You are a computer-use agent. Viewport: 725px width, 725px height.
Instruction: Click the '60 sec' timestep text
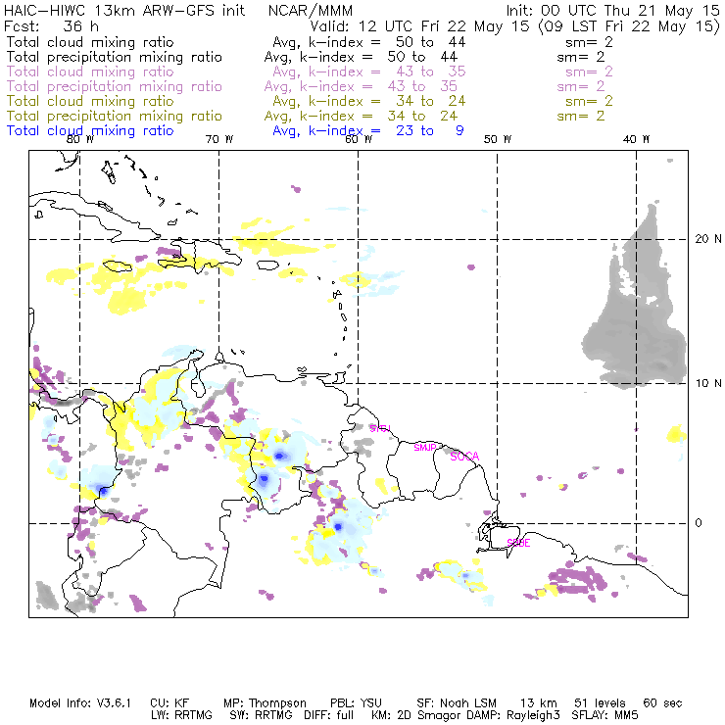point(662,703)
